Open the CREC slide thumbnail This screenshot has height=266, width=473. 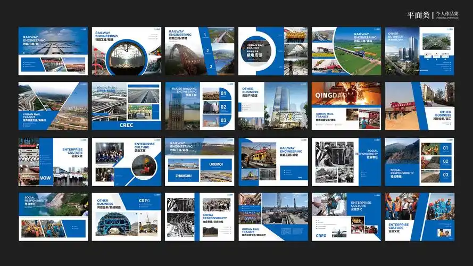126,106
